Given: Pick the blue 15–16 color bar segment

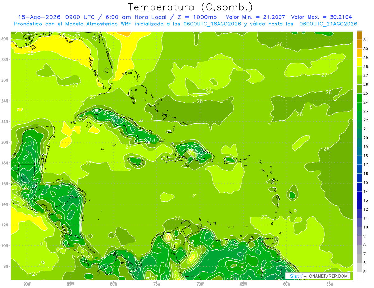Looking at the screenshot, I should [x=359, y=178].
